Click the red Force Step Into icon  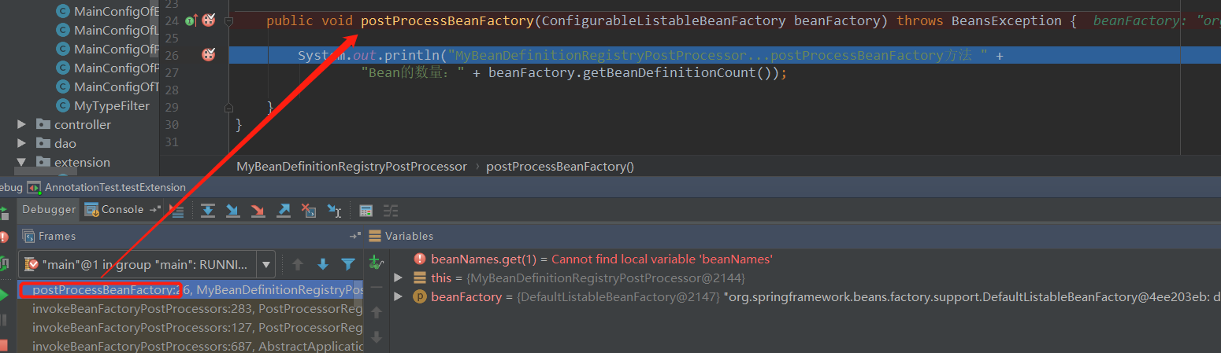pos(258,210)
